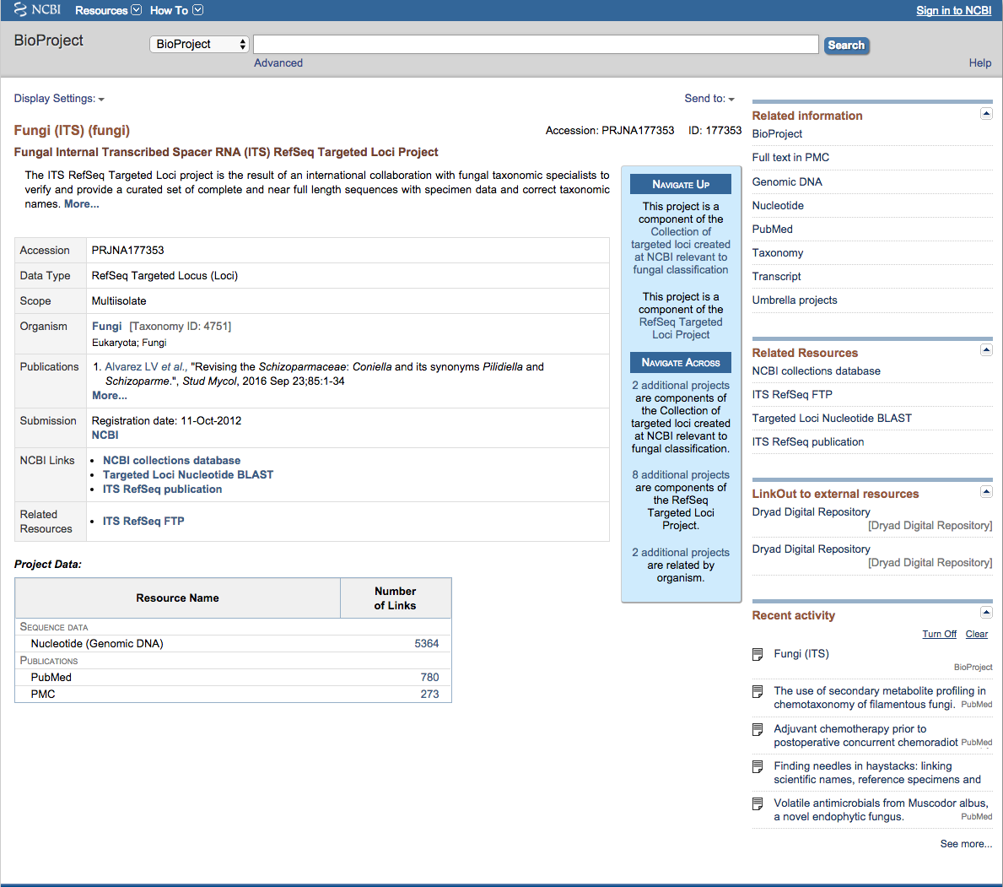The height and width of the screenshot is (887, 1003).
Task: Open Genomic DNA related link
Action: pos(787,181)
